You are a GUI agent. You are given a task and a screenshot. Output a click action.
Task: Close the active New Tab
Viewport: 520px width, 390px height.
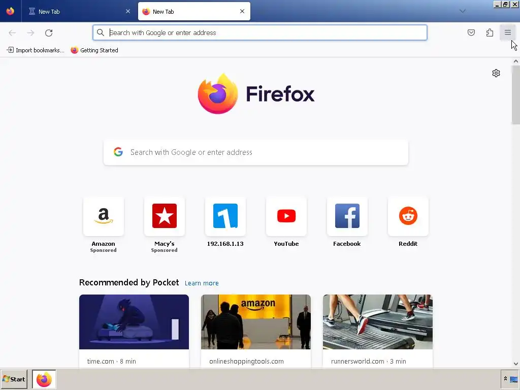point(242,11)
